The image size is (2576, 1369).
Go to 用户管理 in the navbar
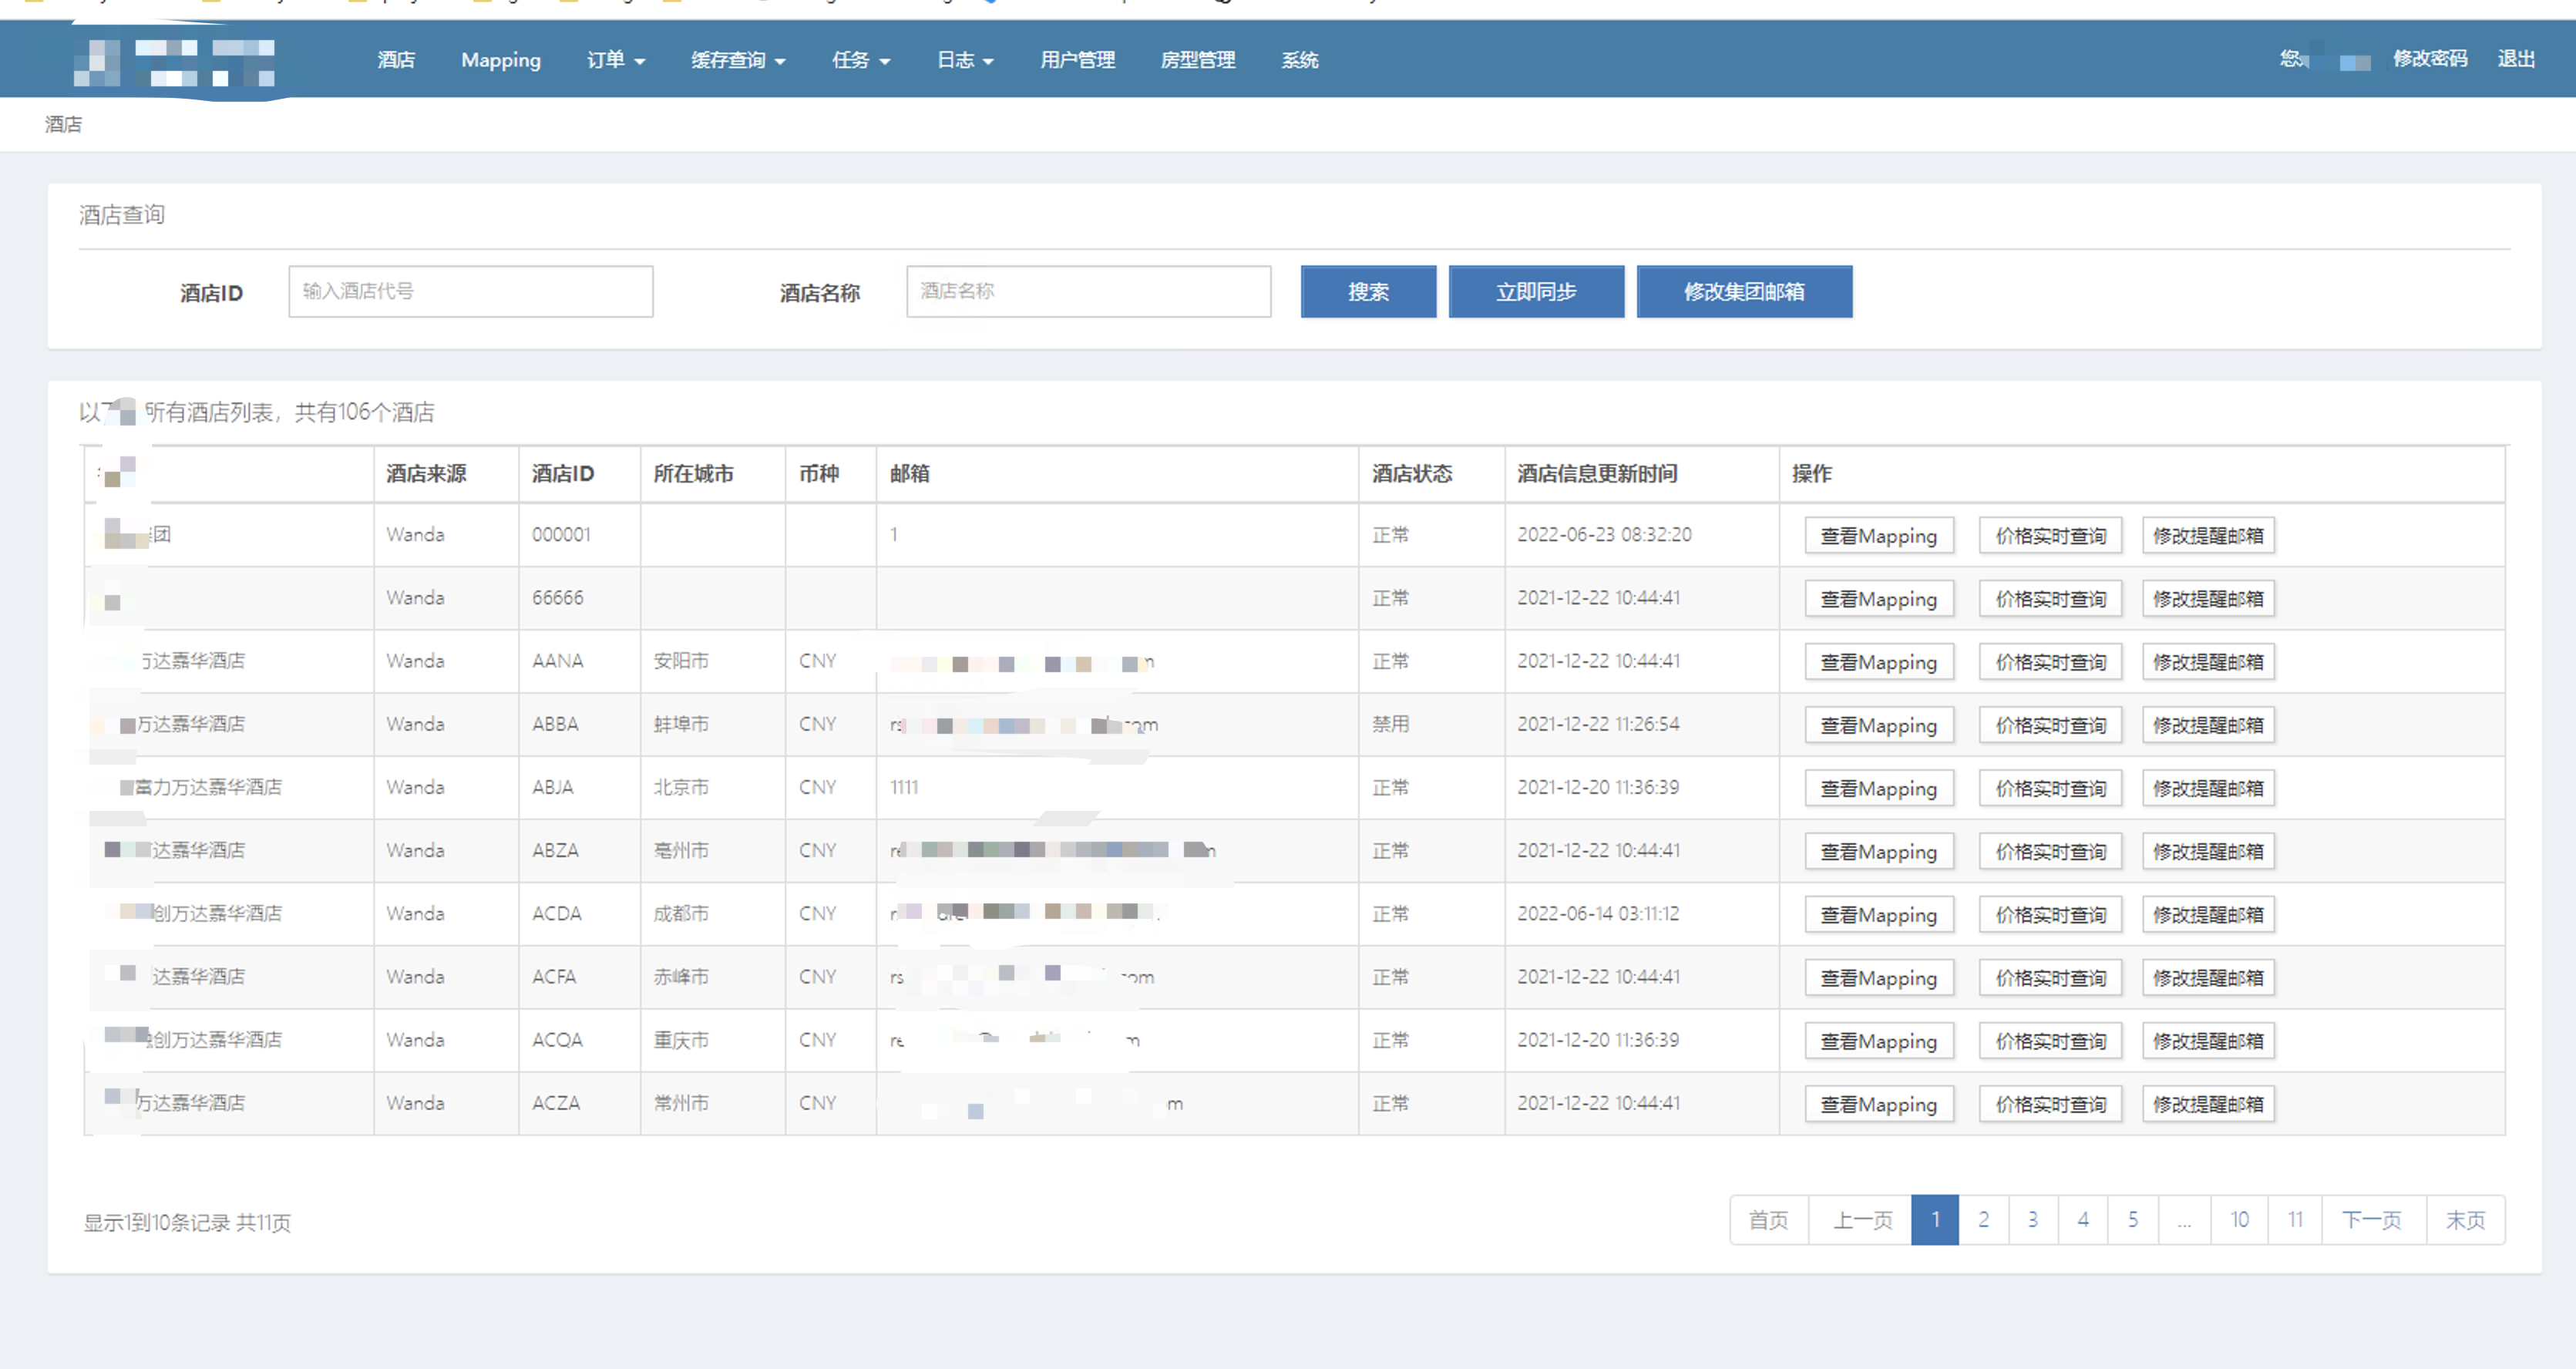tap(1077, 60)
